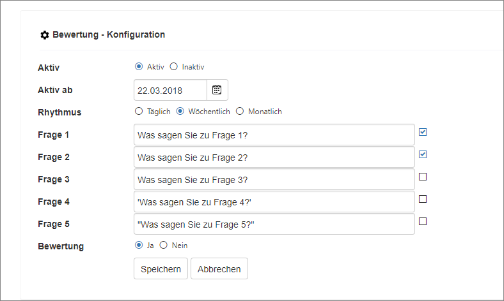This screenshot has height=301, width=504.
Task: Uncheck the Frage 1 checkbox
Action: [423, 132]
